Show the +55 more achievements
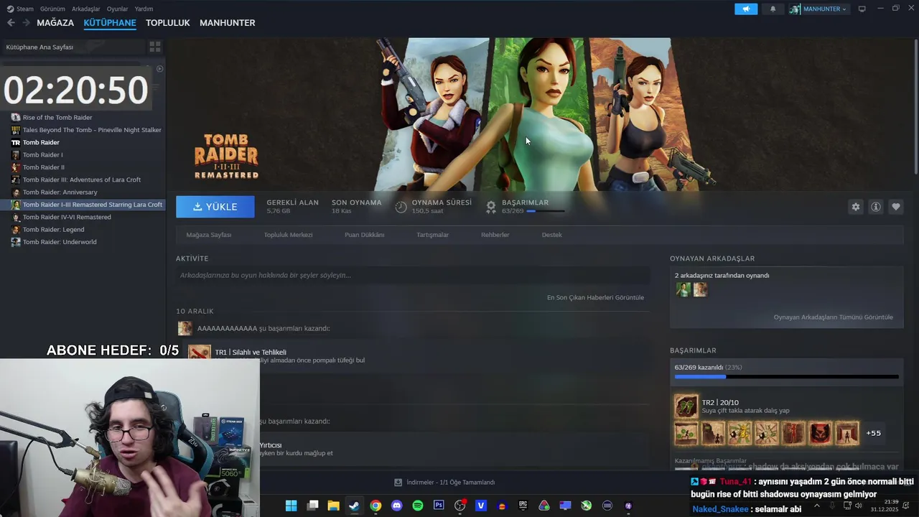 873,433
